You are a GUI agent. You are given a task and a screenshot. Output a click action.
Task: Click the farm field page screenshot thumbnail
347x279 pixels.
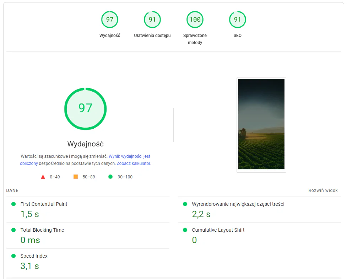coord(261,124)
